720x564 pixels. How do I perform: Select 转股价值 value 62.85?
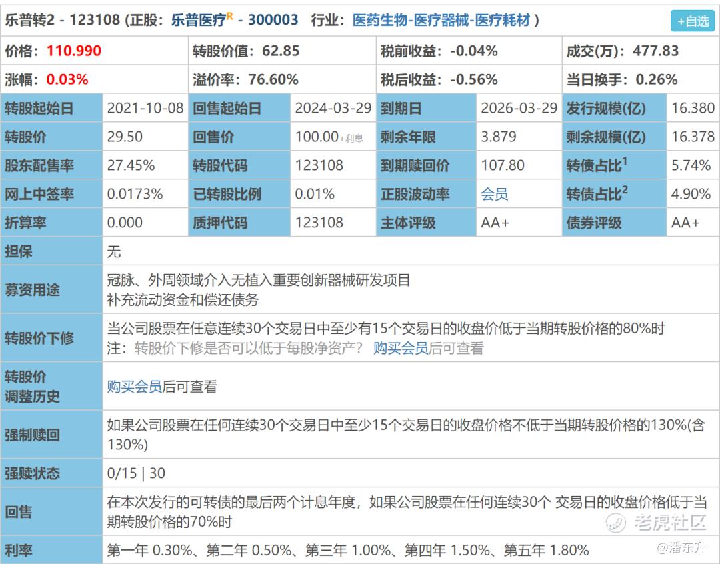(281, 51)
